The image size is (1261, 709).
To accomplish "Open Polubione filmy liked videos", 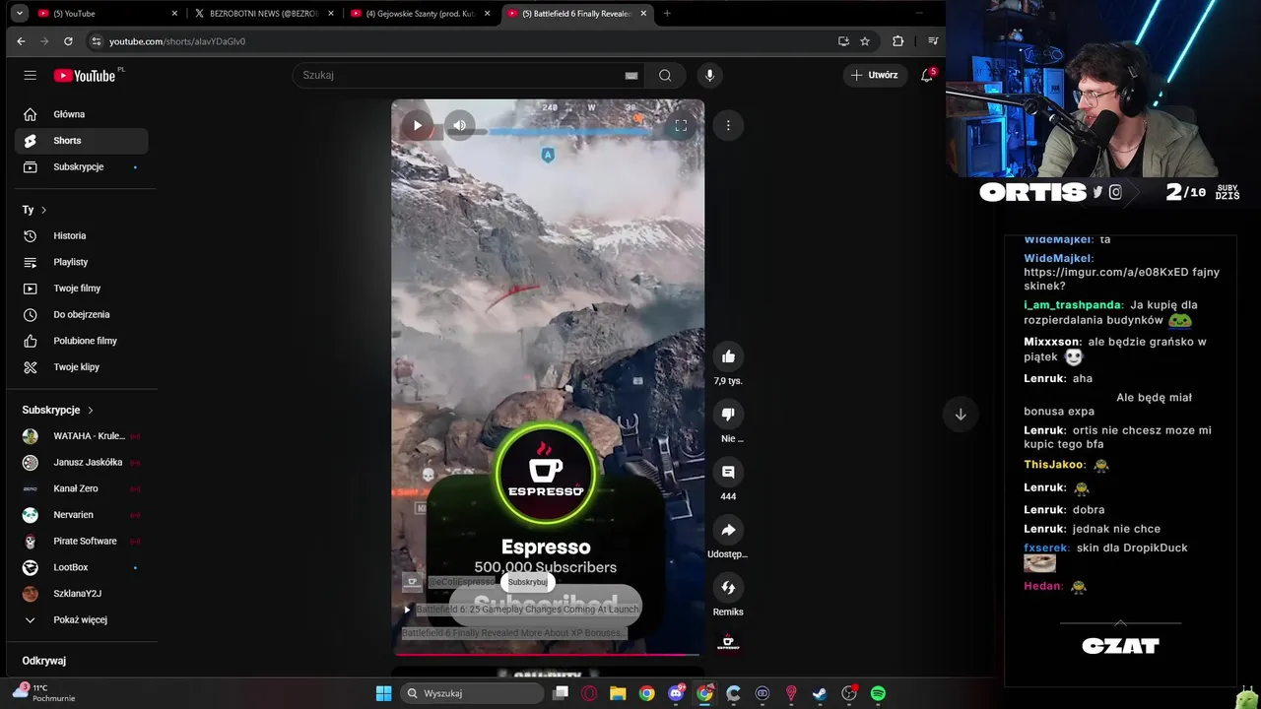I will click(81, 341).
